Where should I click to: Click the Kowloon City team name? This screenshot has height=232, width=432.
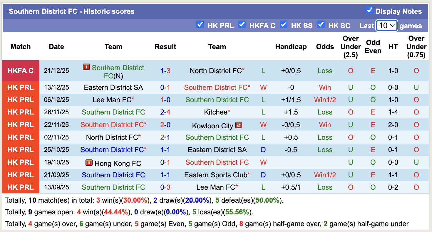212,126
